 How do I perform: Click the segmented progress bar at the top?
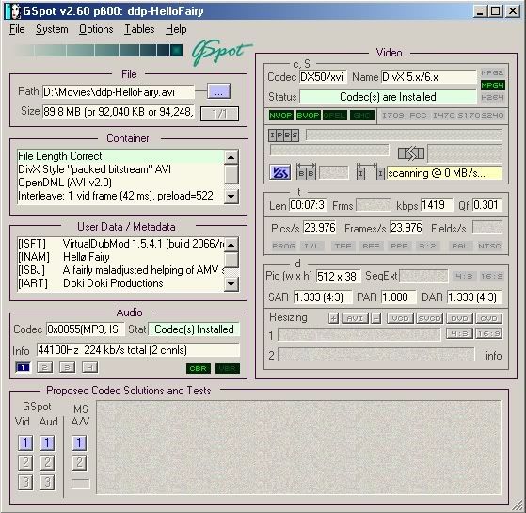(99, 50)
